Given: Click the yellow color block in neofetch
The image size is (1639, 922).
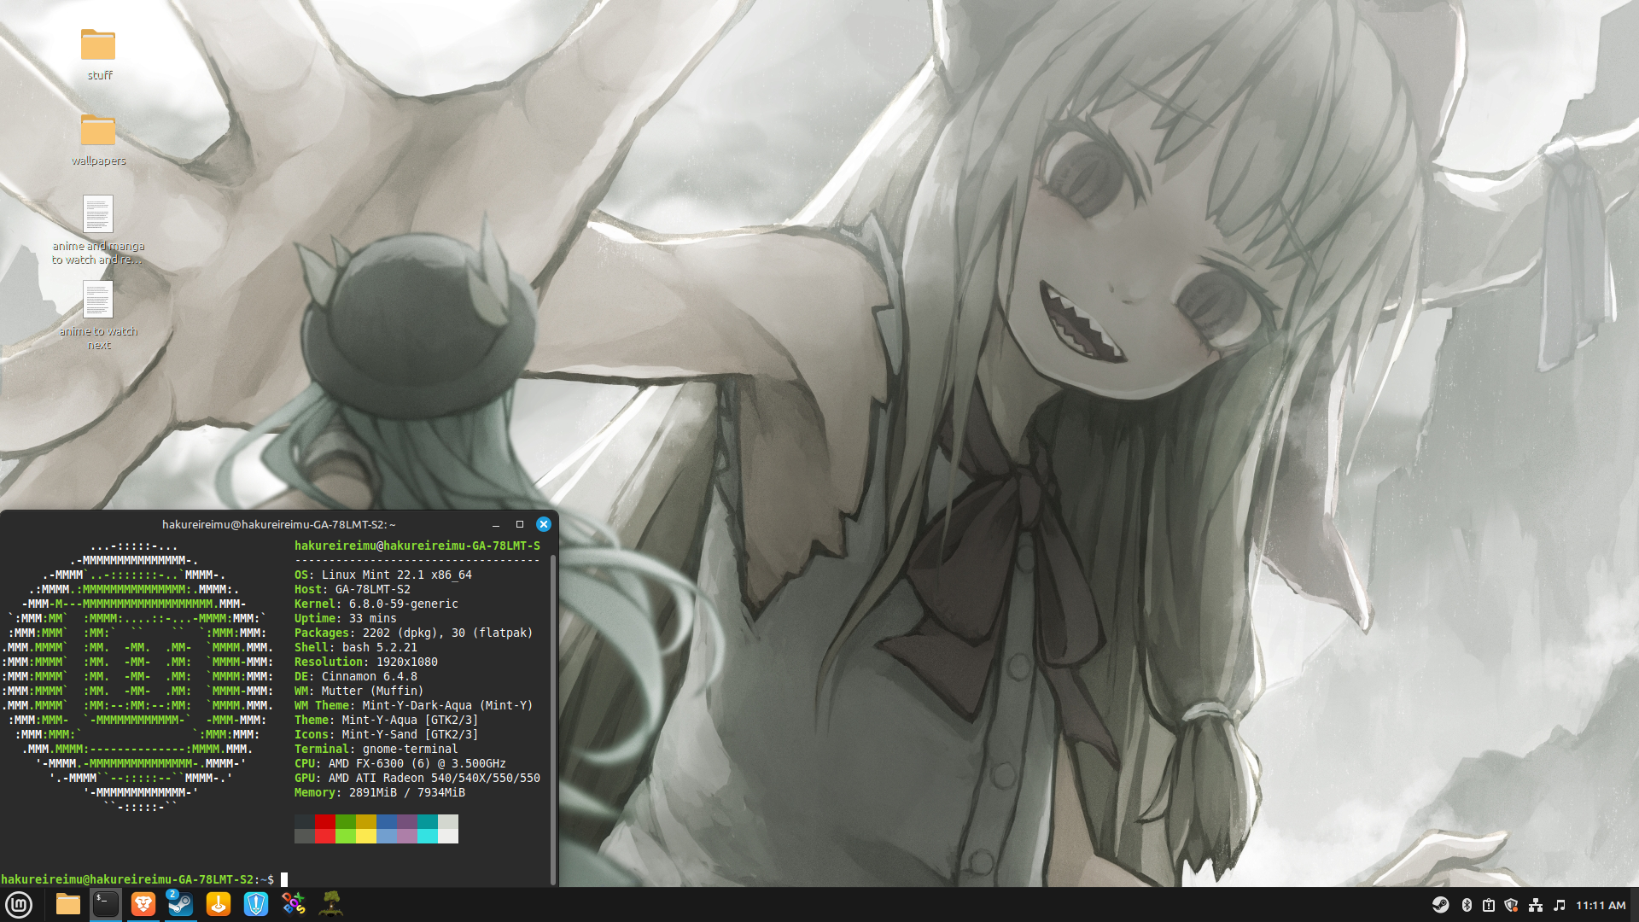Looking at the screenshot, I should click(x=366, y=829).
